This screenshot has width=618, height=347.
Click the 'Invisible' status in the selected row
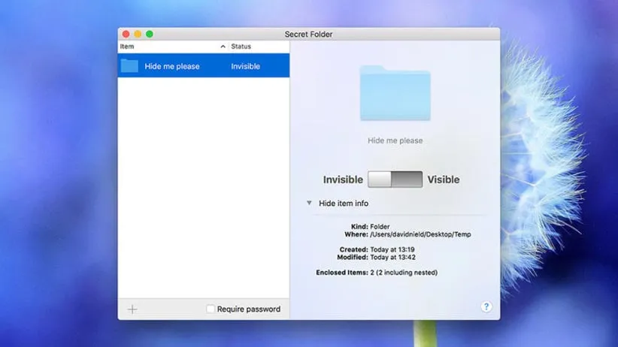point(245,66)
